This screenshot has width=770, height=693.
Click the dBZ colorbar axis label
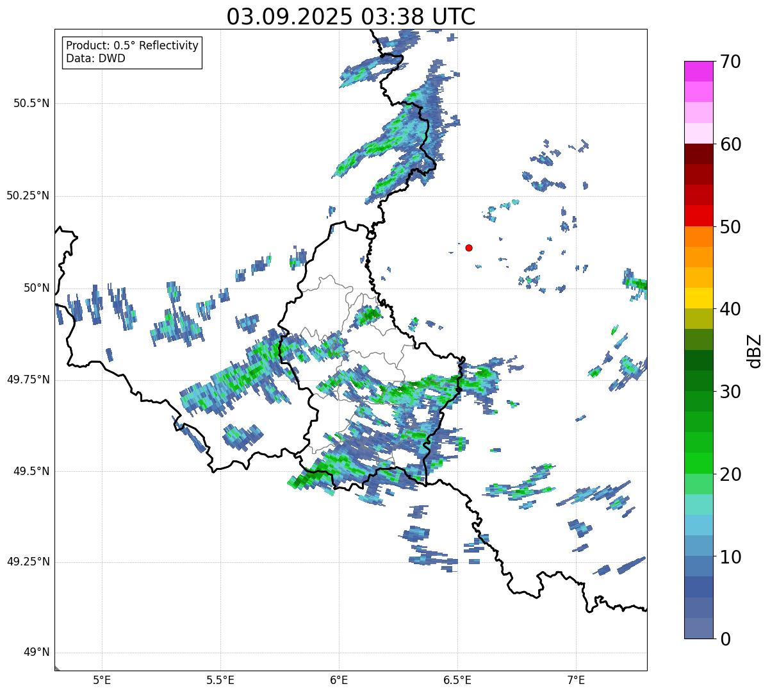[755, 351]
